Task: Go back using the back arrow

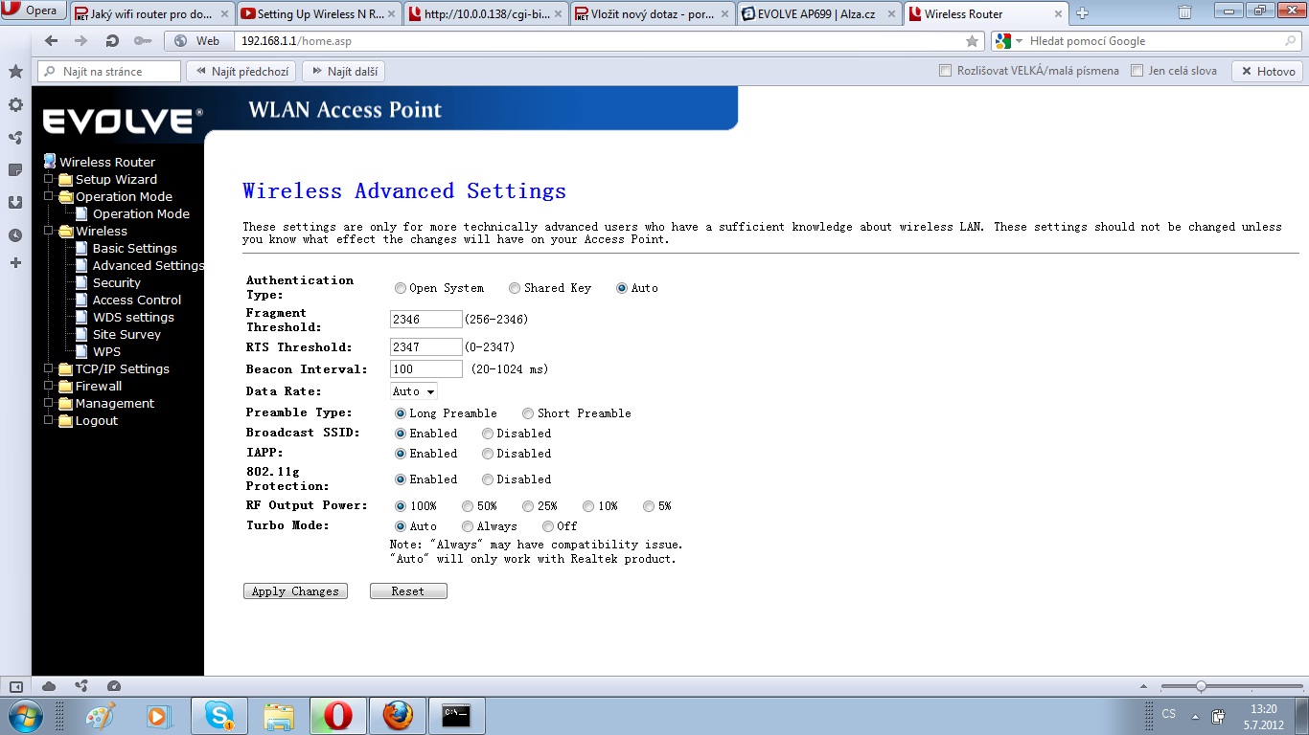Action: click(51, 41)
